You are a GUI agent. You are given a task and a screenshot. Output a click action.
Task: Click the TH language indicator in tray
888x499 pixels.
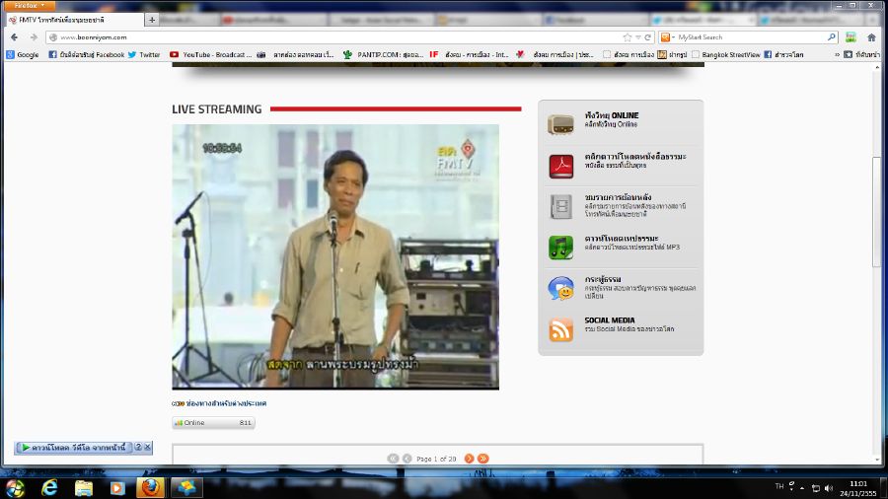coord(779,486)
